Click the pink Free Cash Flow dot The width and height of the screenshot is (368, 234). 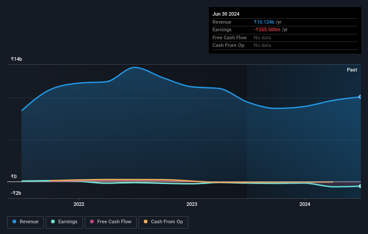[x=92, y=221]
